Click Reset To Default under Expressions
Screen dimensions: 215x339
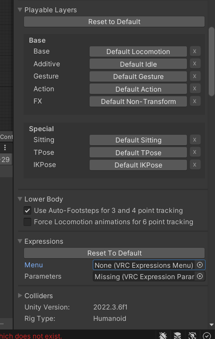(115, 253)
